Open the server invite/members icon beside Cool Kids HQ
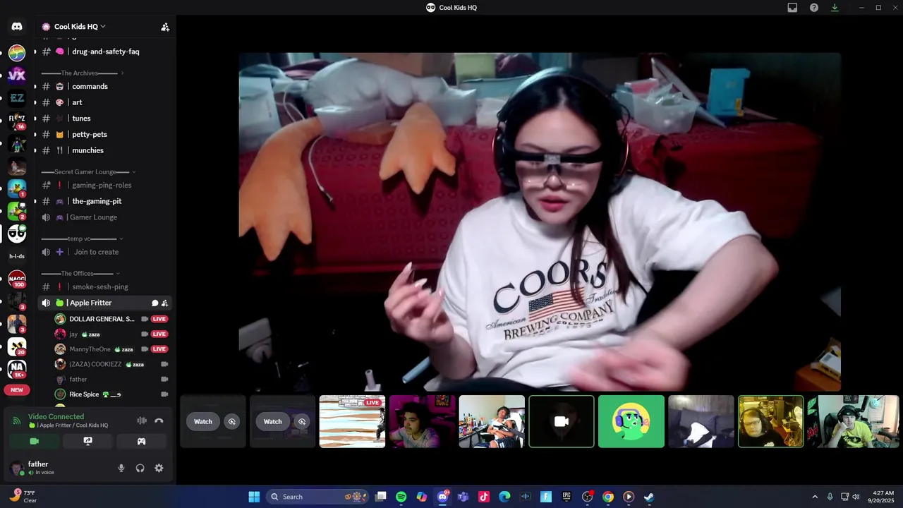The height and width of the screenshot is (508, 903). click(x=165, y=27)
